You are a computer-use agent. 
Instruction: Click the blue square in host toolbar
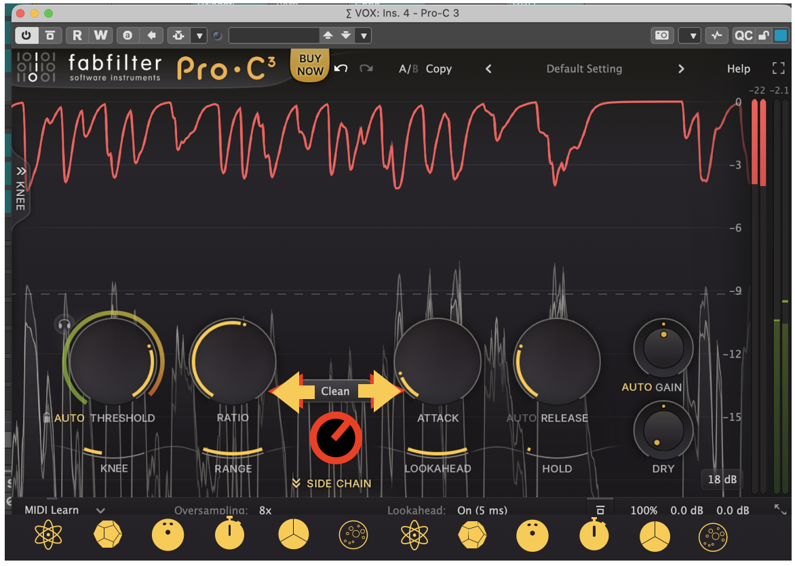coord(781,35)
